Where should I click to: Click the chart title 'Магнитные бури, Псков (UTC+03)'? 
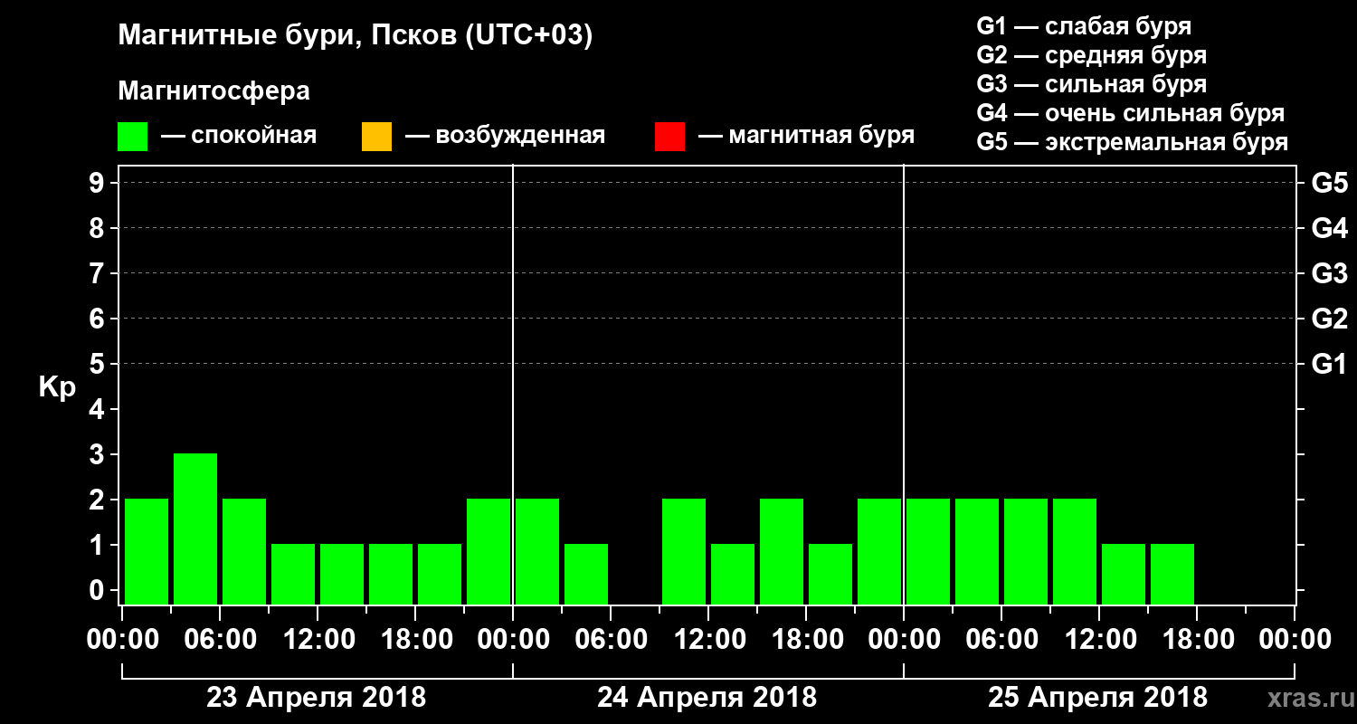(356, 36)
